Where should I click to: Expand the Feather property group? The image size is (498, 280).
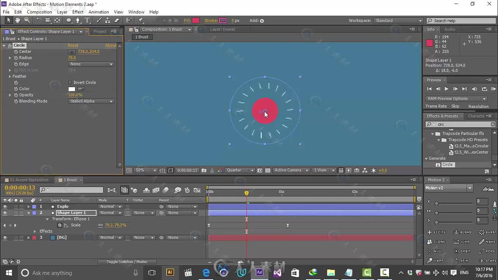pos(10,77)
